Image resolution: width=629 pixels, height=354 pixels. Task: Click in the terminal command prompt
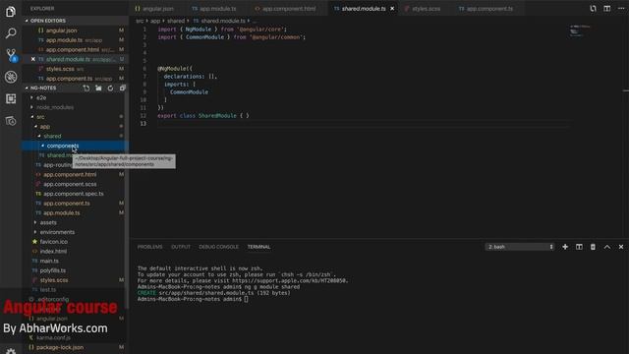246,299
